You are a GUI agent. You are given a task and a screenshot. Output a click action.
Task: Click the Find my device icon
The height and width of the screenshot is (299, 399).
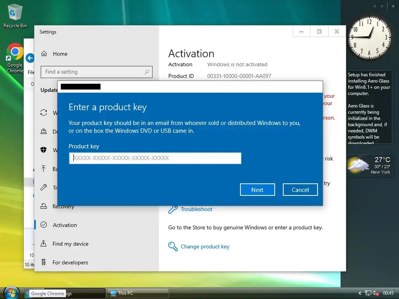(44, 244)
